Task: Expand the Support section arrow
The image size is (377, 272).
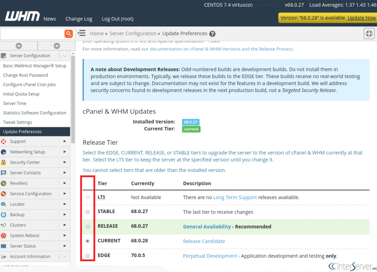Action: pyautogui.click(x=65, y=141)
